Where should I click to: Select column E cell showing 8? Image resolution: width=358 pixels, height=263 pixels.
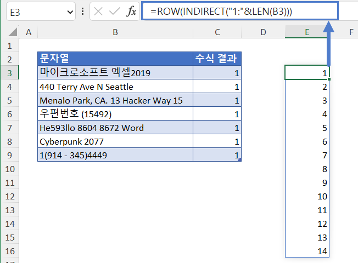point(307,169)
